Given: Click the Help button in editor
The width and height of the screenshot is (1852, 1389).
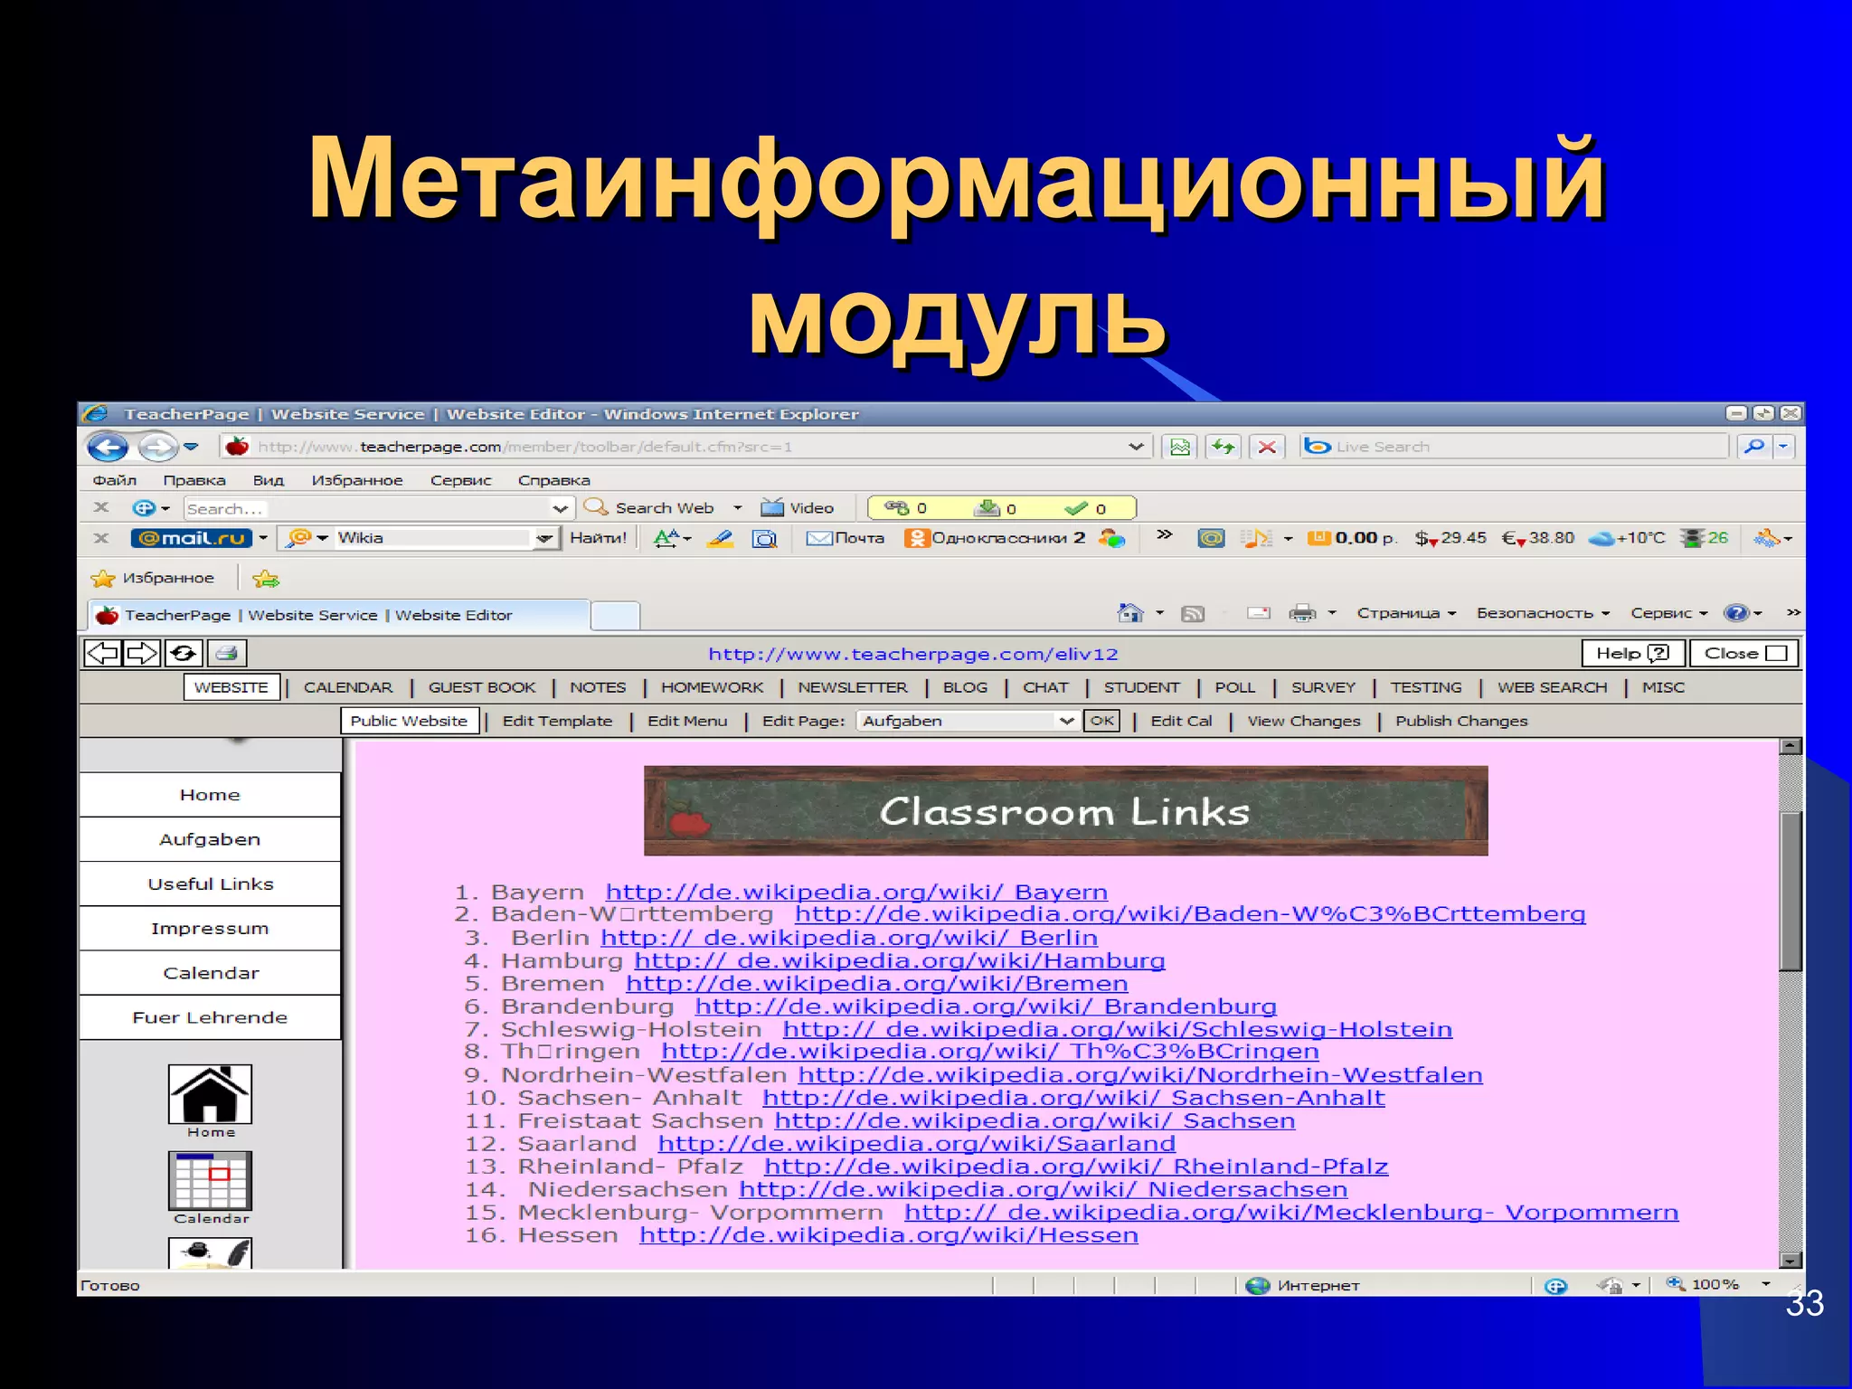Looking at the screenshot, I should pyautogui.click(x=1632, y=653).
